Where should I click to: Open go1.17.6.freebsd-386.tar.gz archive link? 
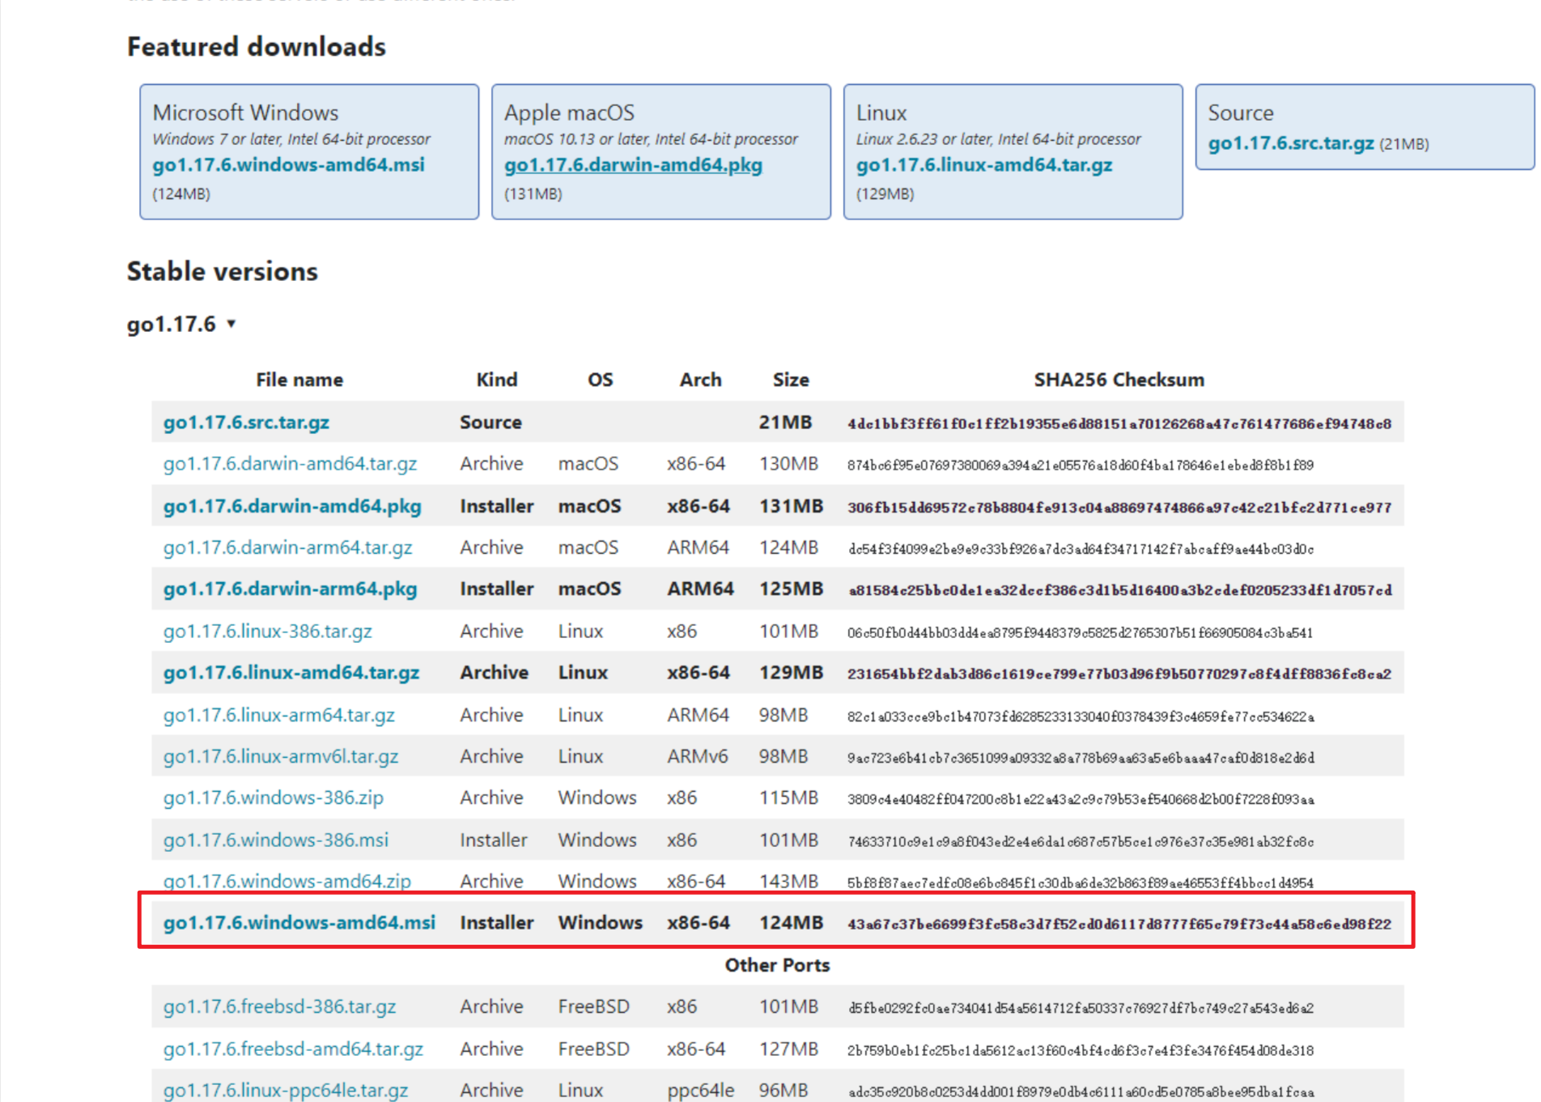point(279,1007)
